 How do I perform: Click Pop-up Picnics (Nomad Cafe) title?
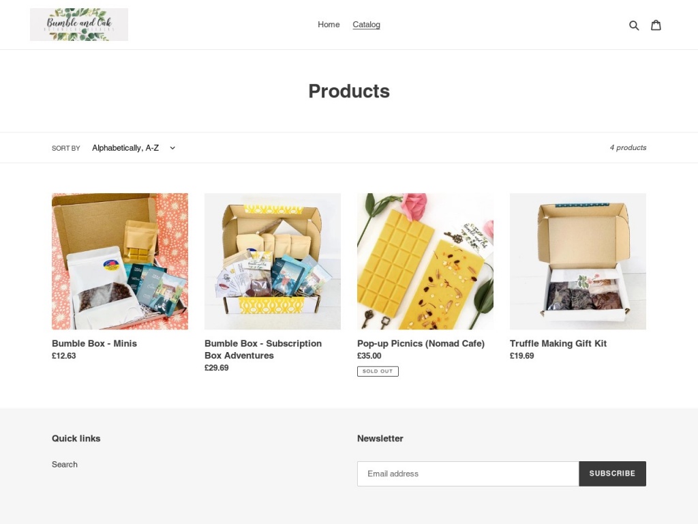[421, 344]
